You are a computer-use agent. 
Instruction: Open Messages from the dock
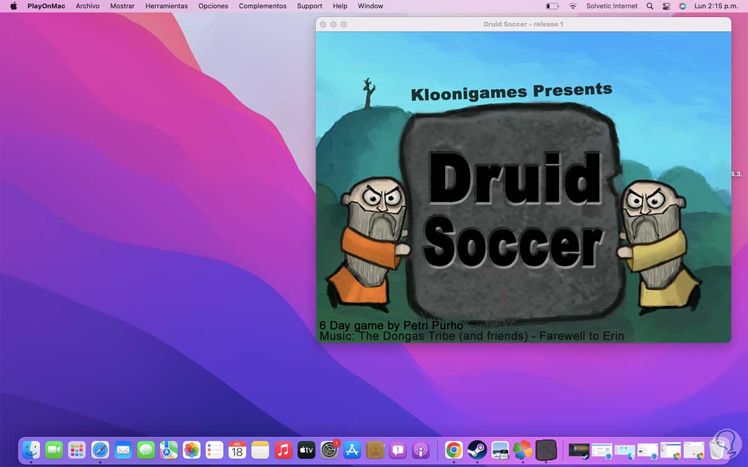146,450
